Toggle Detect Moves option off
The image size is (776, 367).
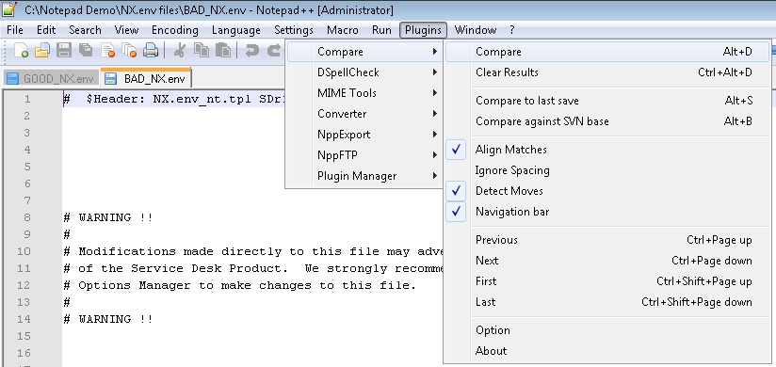tap(606, 191)
